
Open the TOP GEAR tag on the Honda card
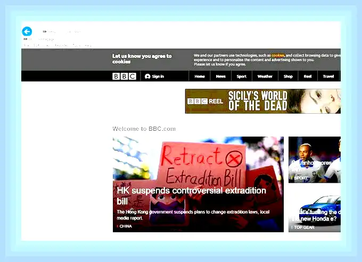click(x=304, y=227)
